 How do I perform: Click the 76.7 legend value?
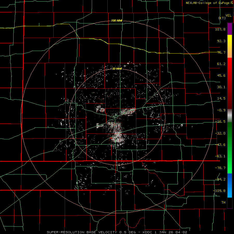click(x=221, y=52)
